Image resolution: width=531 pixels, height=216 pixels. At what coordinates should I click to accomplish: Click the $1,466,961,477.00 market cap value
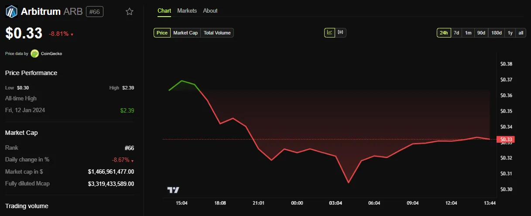point(111,172)
